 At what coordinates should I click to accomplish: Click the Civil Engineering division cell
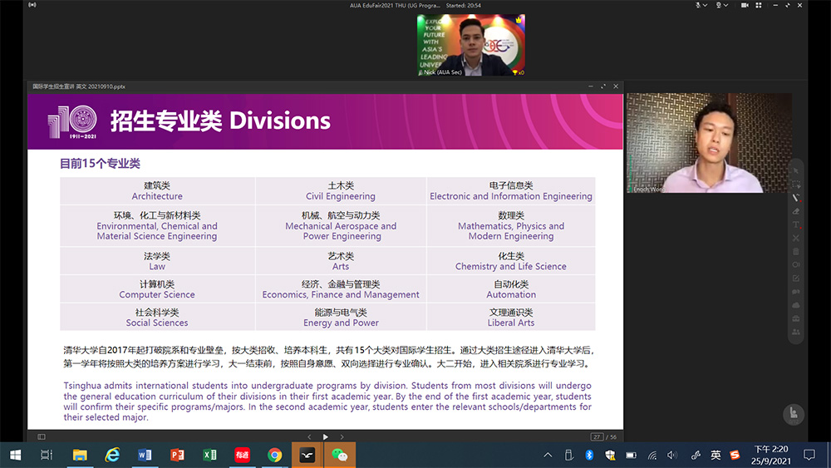pyautogui.click(x=340, y=191)
